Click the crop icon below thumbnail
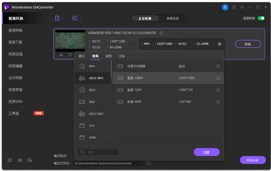Image resolution: width=271 pixels, height=171 pixels. tap(70, 55)
